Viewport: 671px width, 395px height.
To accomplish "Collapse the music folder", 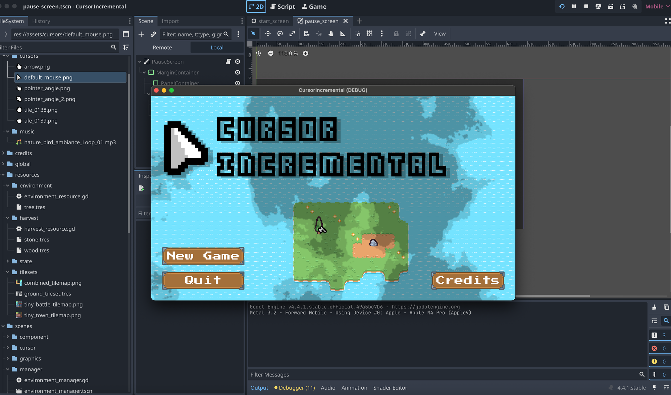I will [8, 131].
